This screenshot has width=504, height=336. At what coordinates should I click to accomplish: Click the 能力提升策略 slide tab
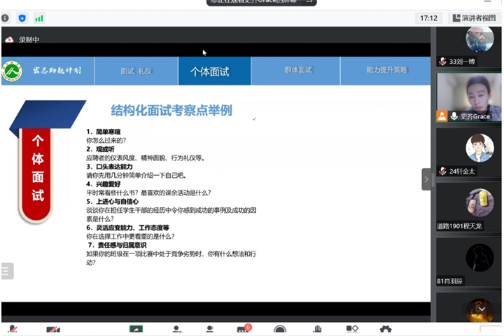(x=386, y=71)
